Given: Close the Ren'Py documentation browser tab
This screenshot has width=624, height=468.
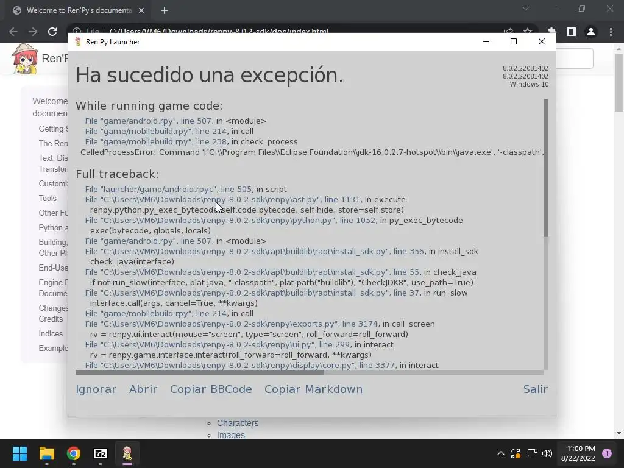Looking at the screenshot, I should [141, 10].
